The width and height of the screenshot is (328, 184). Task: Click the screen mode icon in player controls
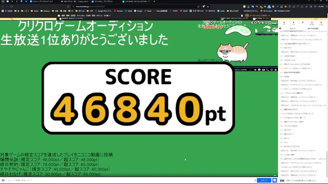point(263,70)
